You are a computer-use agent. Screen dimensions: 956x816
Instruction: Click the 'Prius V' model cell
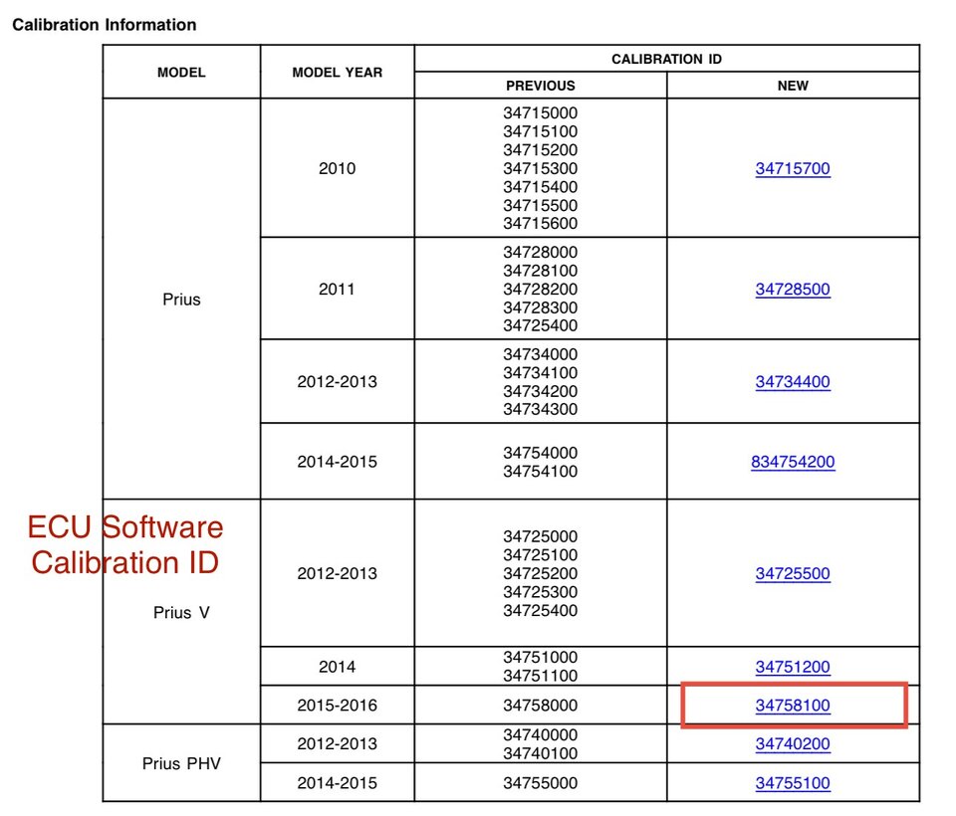(x=181, y=612)
